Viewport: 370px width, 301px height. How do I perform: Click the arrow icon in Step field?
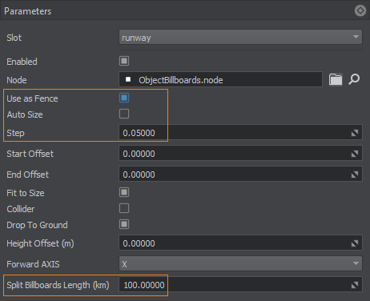coord(355,133)
